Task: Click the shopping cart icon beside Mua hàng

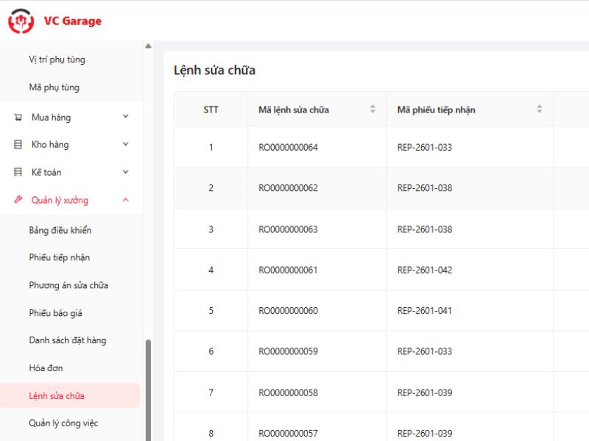Action: click(x=18, y=117)
